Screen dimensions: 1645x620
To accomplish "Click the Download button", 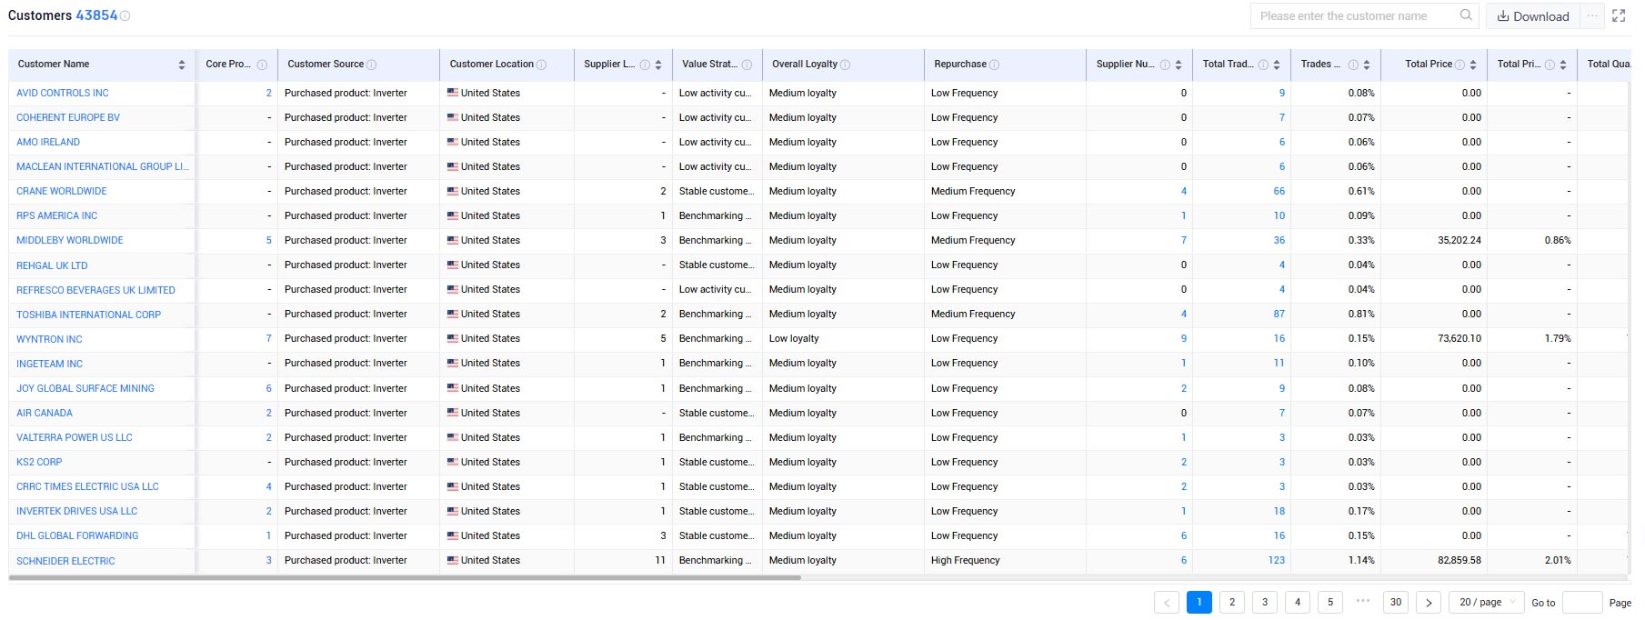I will [1533, 15].
